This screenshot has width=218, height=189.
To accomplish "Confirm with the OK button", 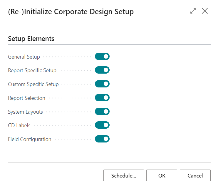I will pyautogui.click(x=162, y=175).
